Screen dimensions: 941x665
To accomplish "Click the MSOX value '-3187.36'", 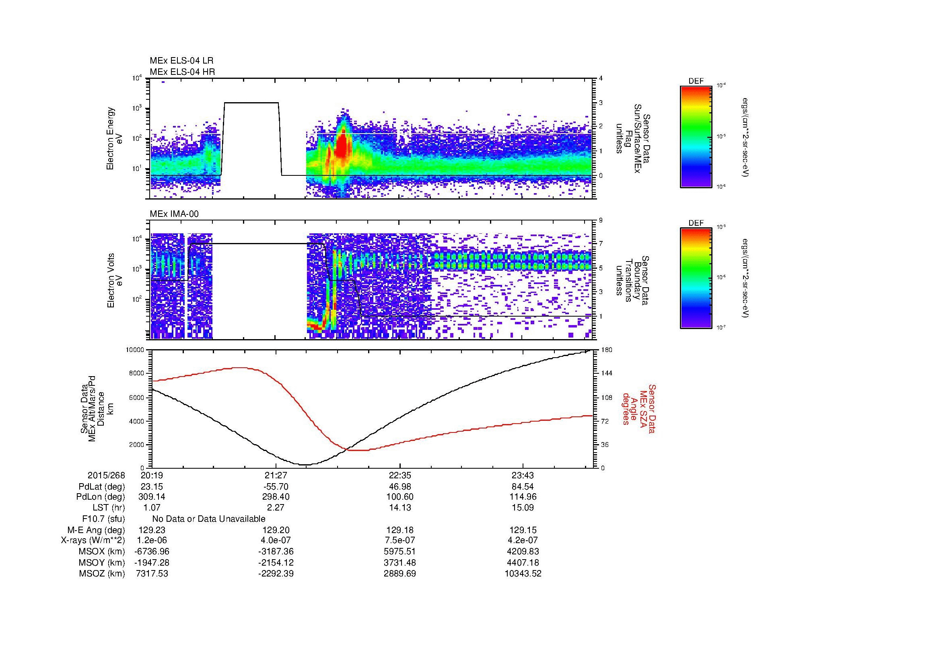I will (276, 552).
